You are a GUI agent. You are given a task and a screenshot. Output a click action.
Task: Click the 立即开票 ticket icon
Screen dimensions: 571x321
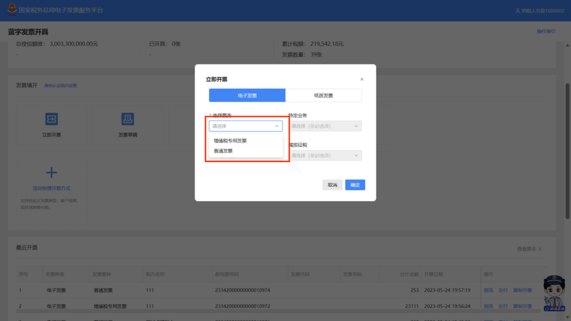[51, 119]
